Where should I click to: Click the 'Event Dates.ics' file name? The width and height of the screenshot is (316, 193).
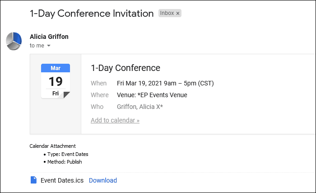62,180
